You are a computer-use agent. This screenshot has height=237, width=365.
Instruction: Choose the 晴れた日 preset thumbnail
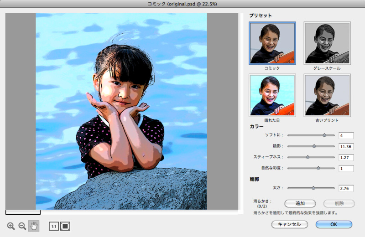tap(272, 95)
